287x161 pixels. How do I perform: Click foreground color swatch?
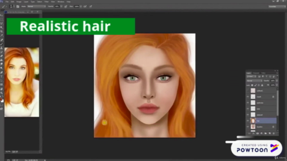(x=1, y=100)
